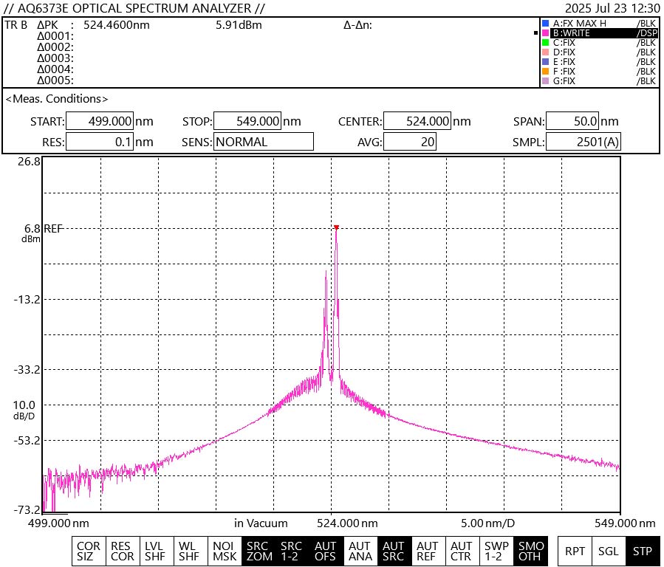Toggle the AUT OFS setting

tap(326, 551)
